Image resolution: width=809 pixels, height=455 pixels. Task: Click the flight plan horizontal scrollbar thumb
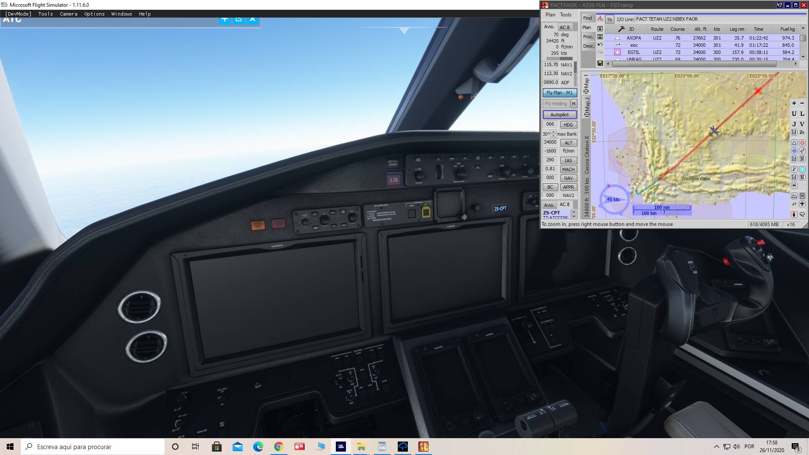tap(694, 64)
